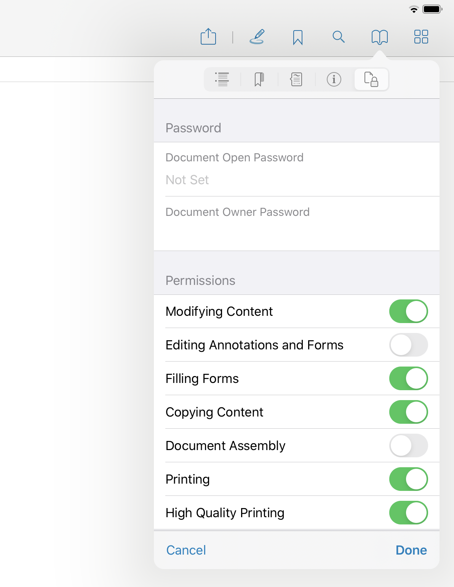Screen dimensions: 454x587
Task: Select the document security tab
Action: (x=371, y=79)
